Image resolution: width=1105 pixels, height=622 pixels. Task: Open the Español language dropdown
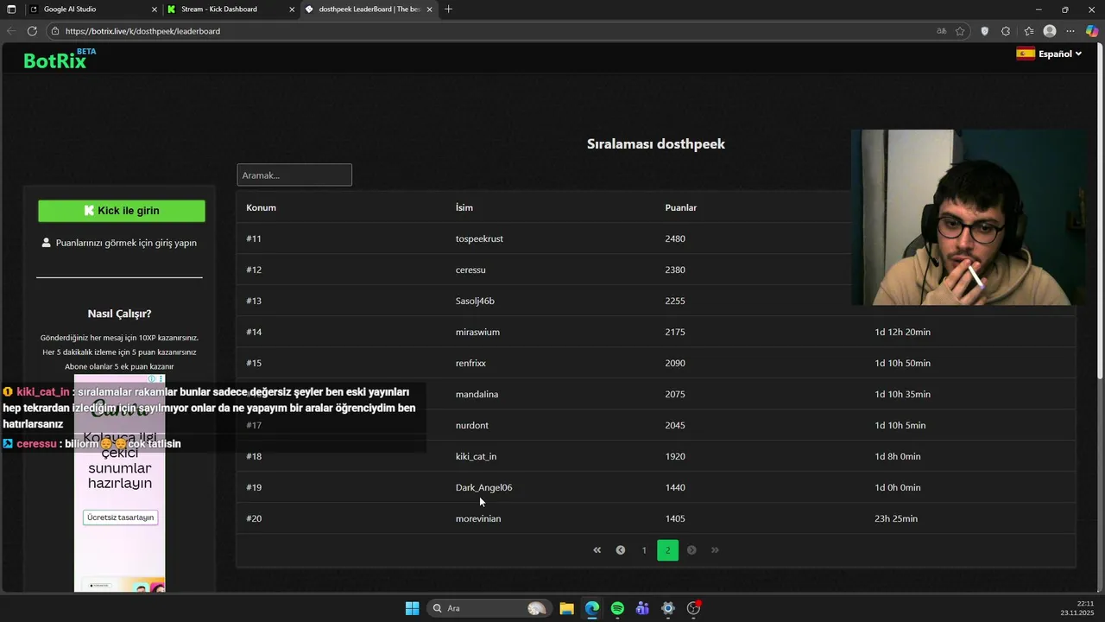(1049, 54)
